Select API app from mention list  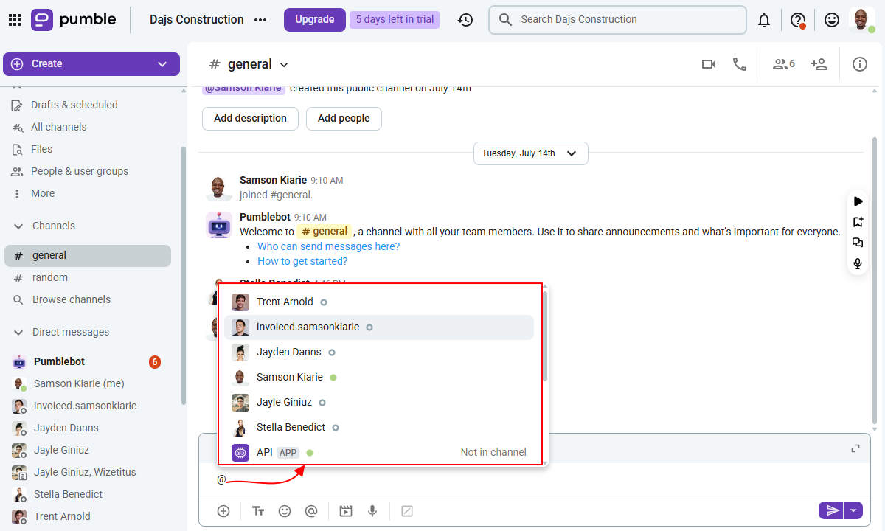pos(379,453)
